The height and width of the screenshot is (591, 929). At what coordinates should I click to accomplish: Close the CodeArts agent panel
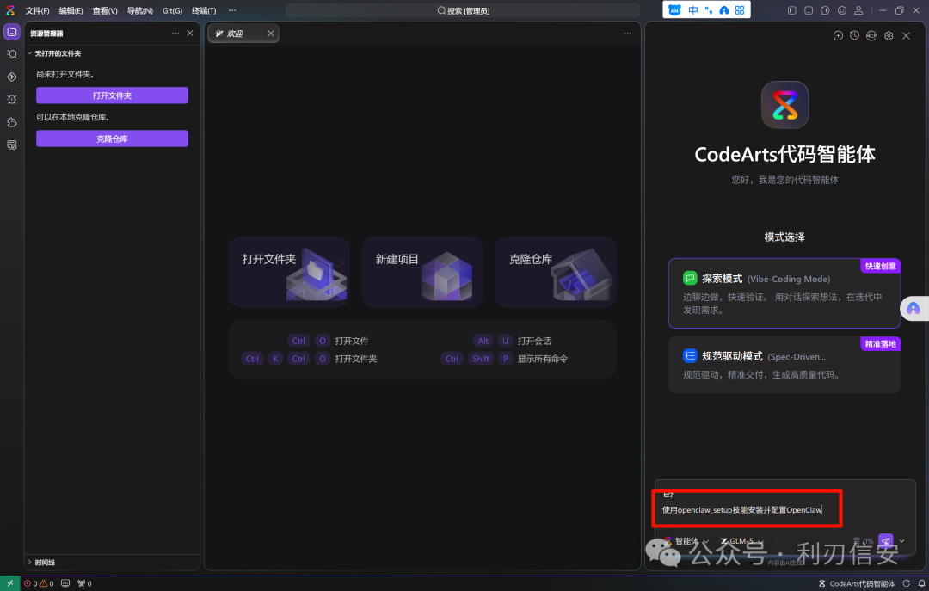(906, 35)
